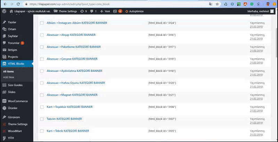Open Aksesuar->Paketleme KATEGORİ BANNER
This screenshot has width=278, height=142.
74,47
